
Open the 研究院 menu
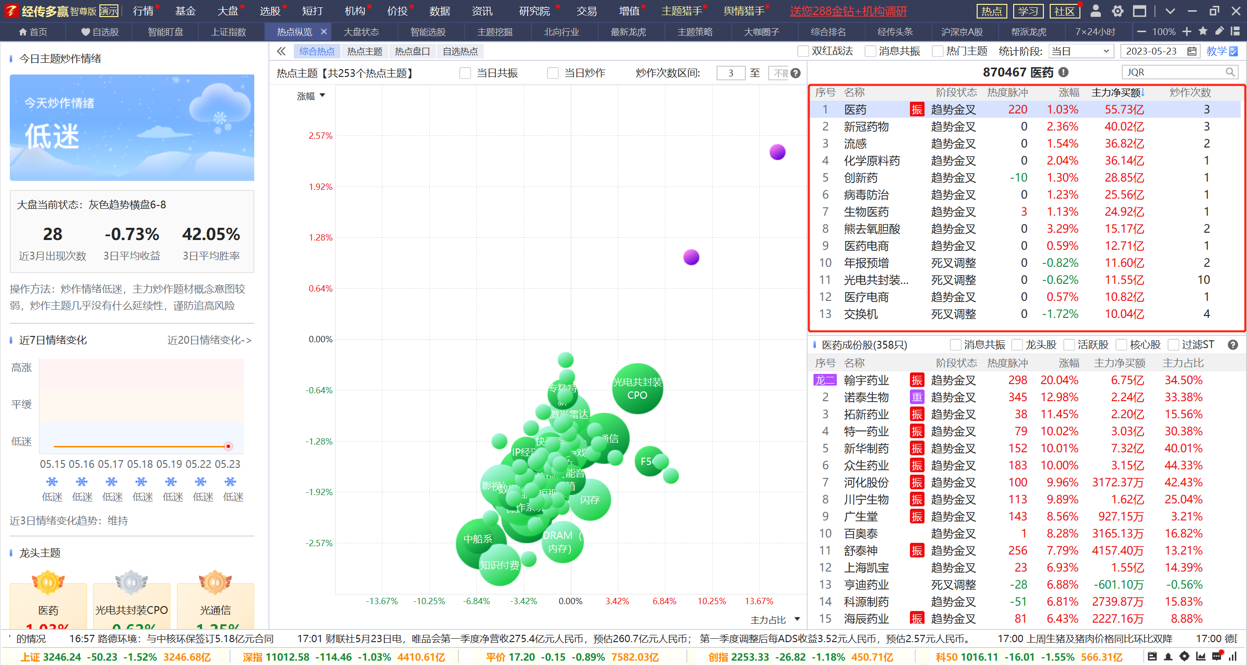click(x=534, y=11)
